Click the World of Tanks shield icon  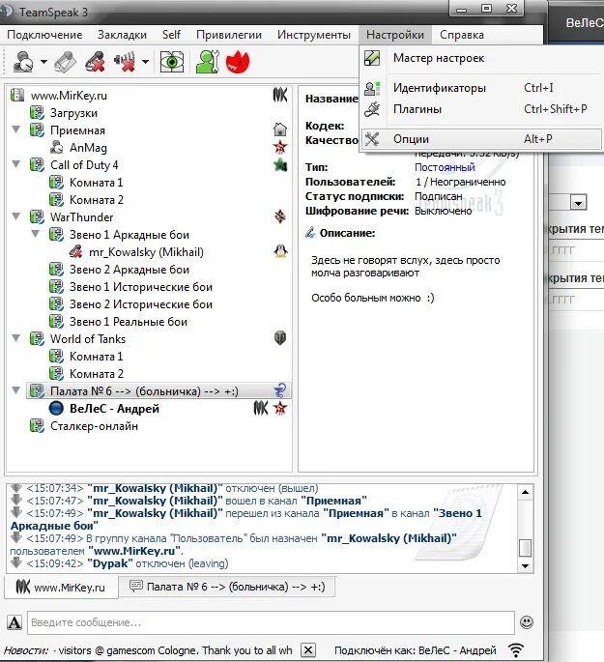point(280,337)
